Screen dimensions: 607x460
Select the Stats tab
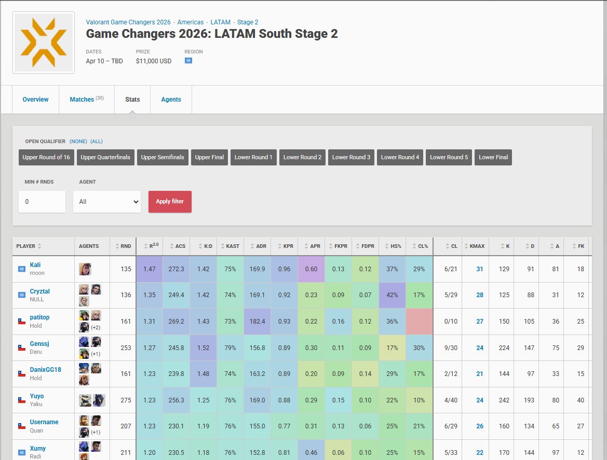(x=132, y=100)
